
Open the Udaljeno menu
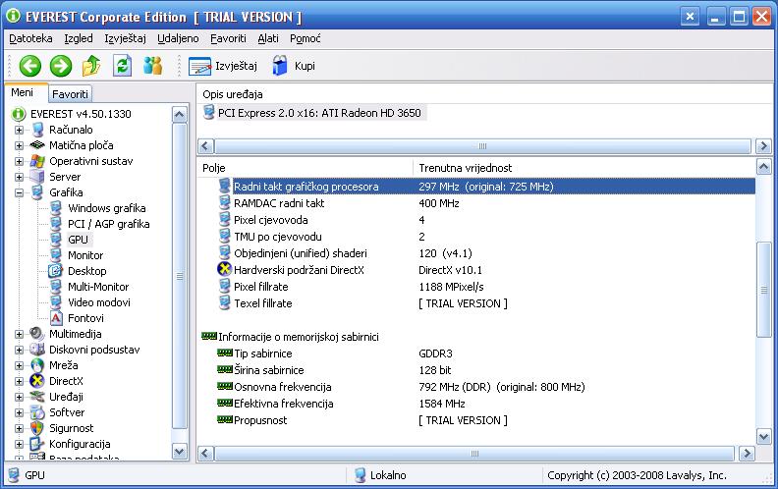[178, 38]
